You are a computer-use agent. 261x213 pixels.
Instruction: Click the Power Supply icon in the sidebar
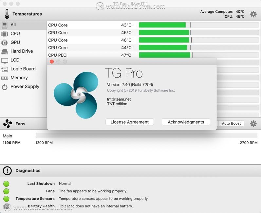pos(5,87)
